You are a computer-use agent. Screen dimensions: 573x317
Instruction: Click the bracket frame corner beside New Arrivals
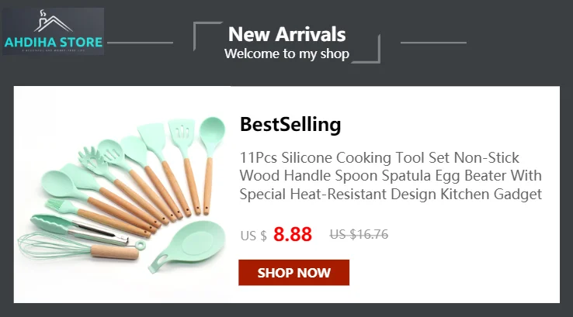[207, 36]
